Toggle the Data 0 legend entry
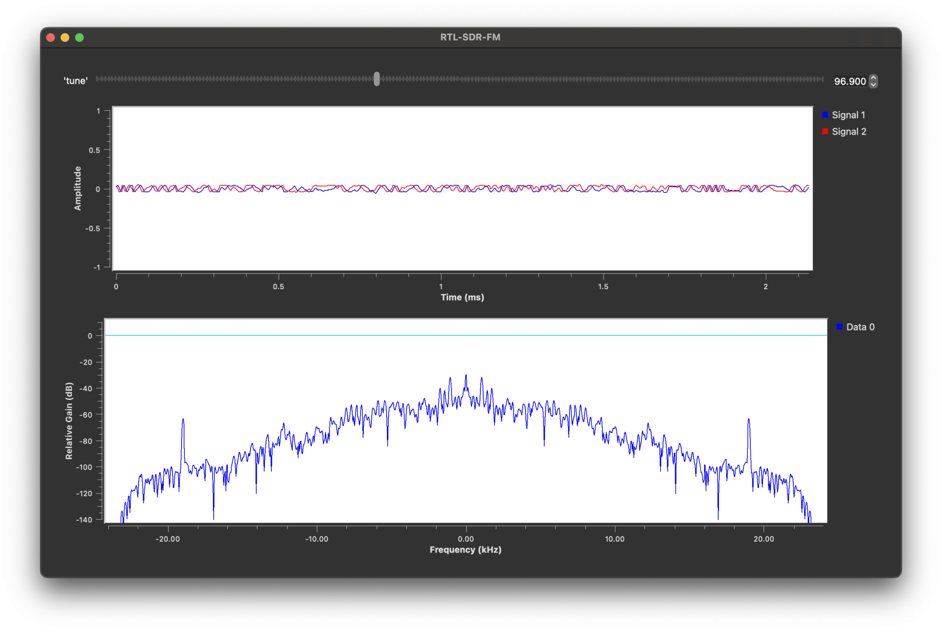The width and height of the screenshot is (942, 631). (860, 327)
